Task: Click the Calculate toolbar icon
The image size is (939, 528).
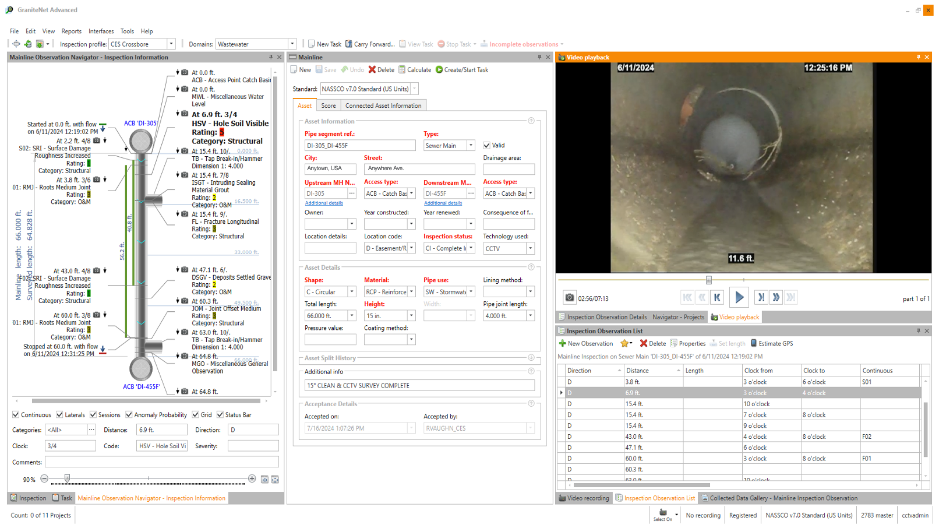Action: 402,70
